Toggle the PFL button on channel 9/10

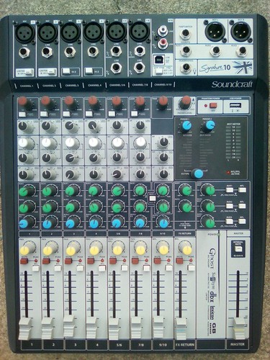(x=168, y=268)
